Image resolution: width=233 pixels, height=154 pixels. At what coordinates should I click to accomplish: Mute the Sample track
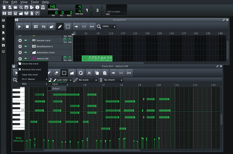(x=26, y=40)
